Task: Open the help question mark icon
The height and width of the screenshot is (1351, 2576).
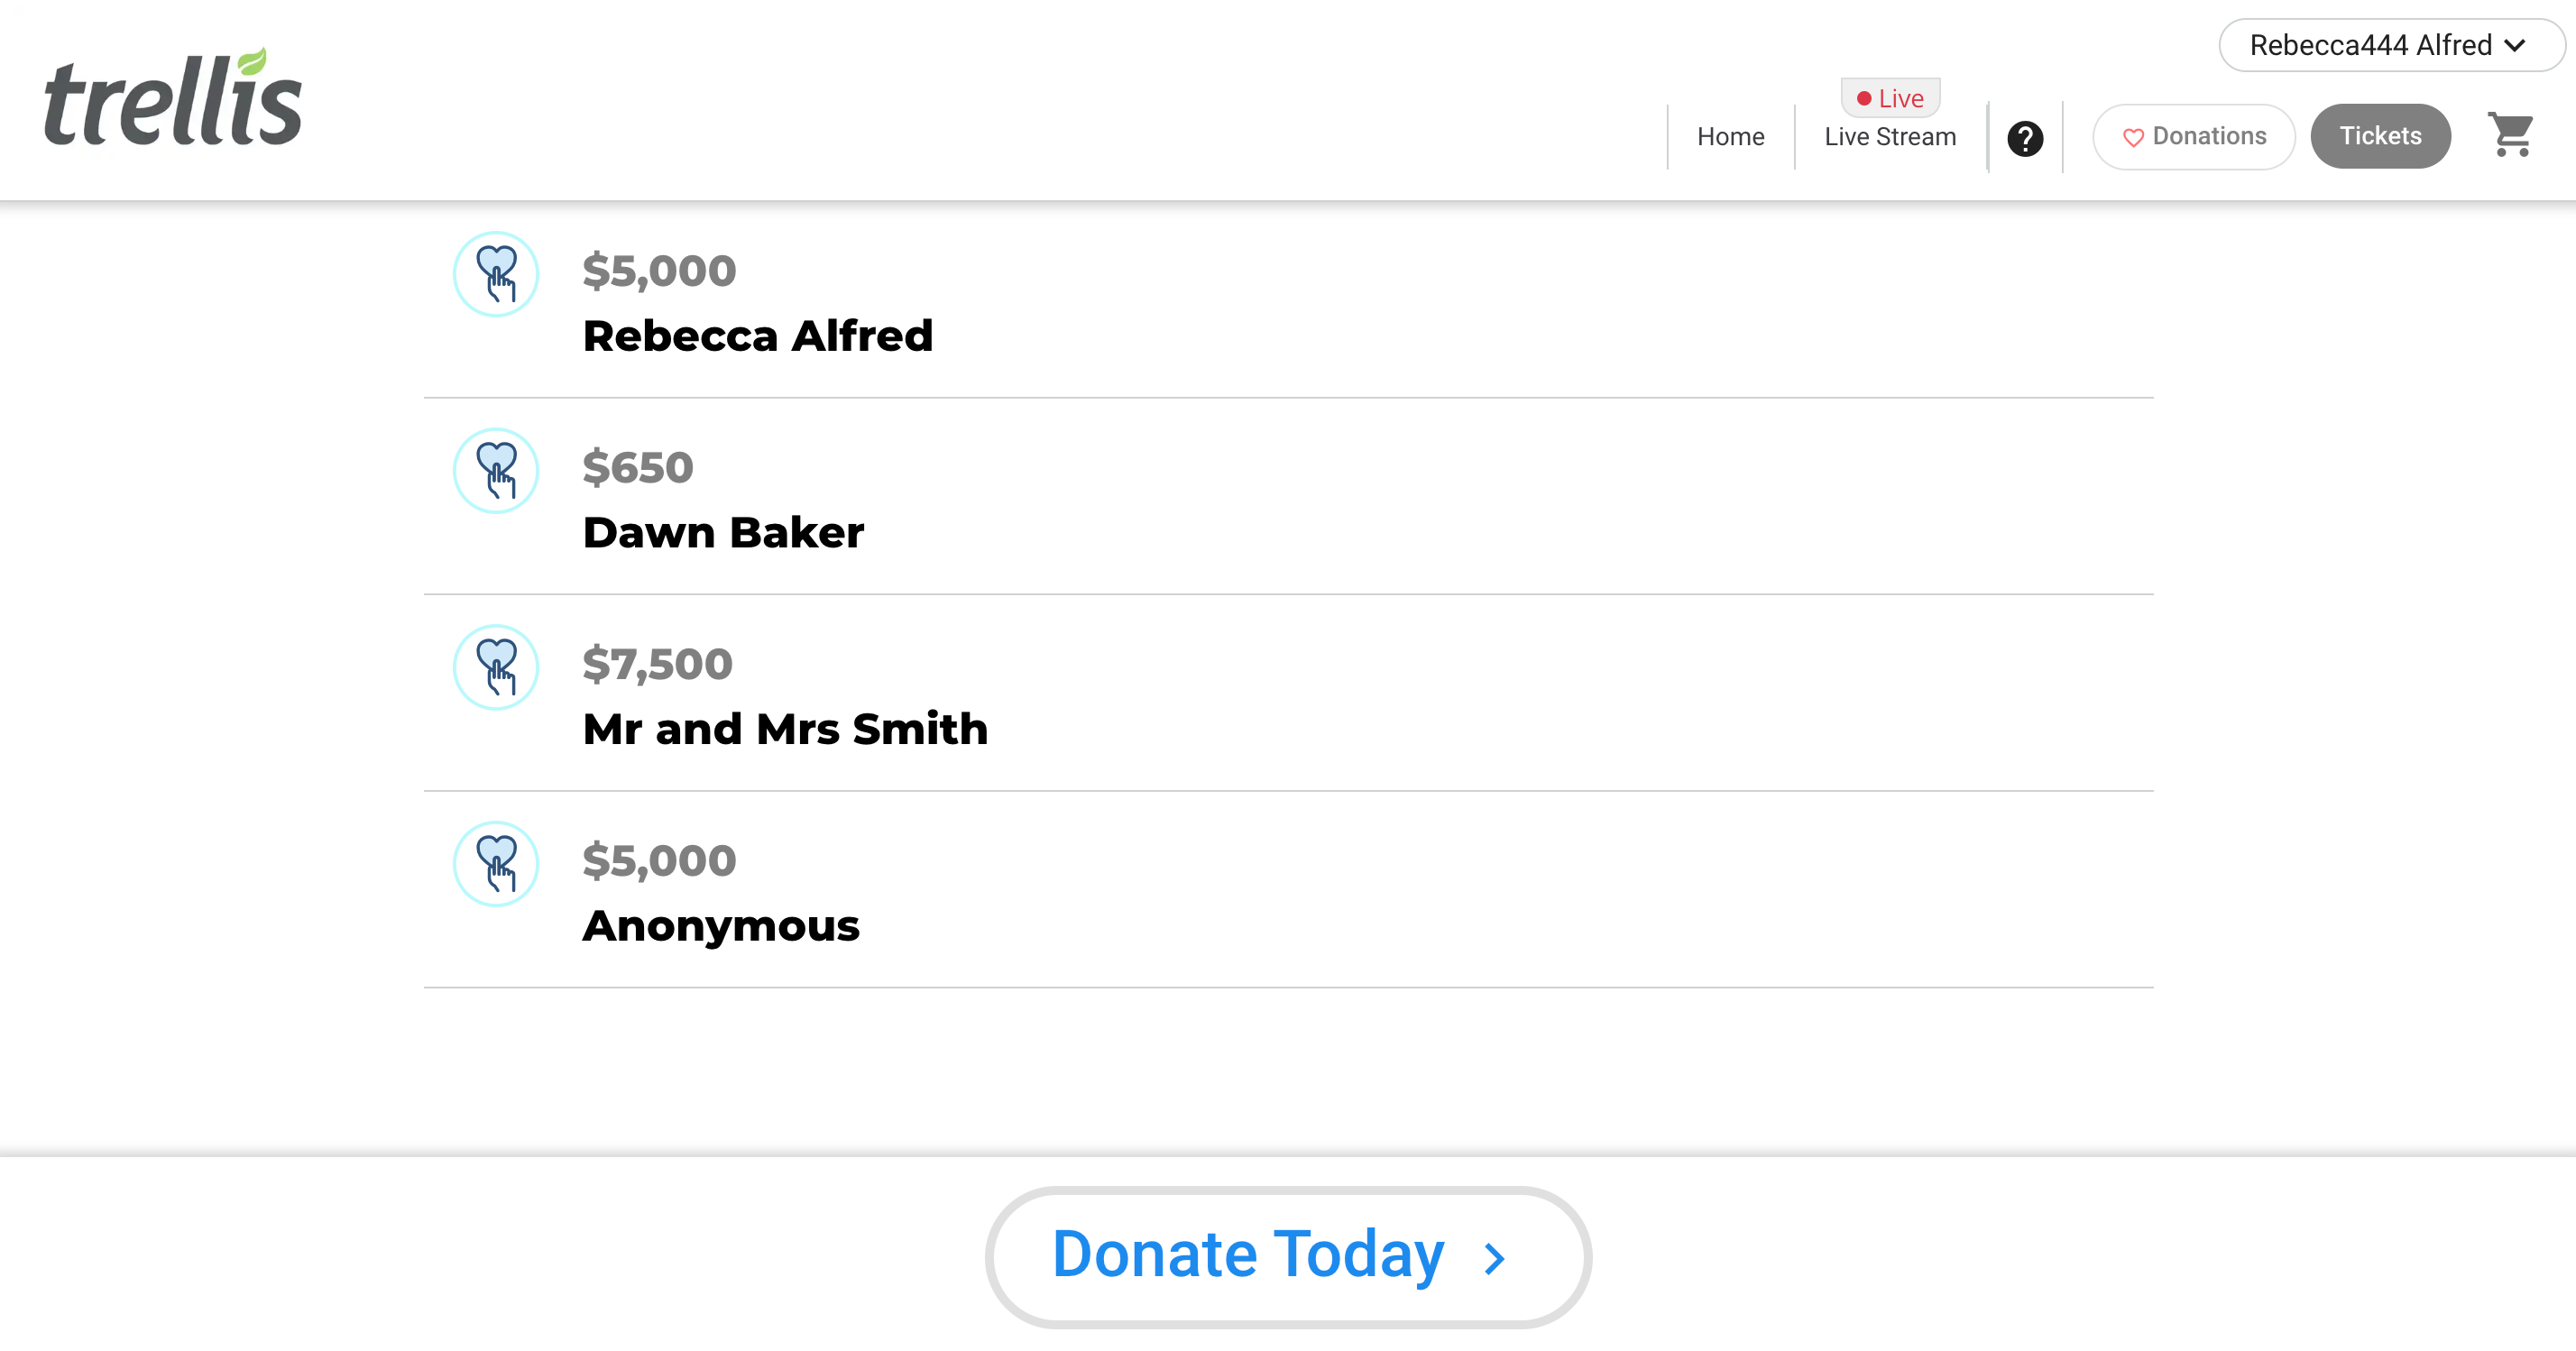Action: pyautogui.click(x=2025, y=138)
